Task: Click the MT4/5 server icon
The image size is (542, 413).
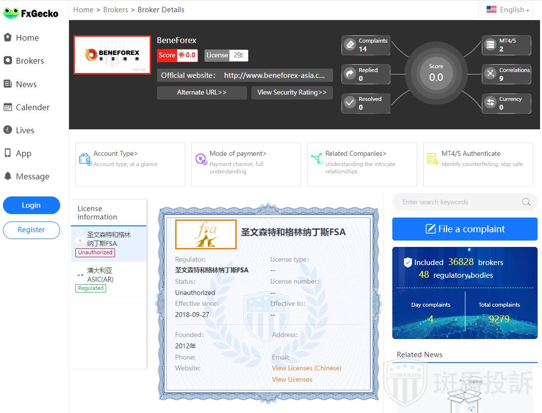Action: pyautogui.click(x=490, y=45)
